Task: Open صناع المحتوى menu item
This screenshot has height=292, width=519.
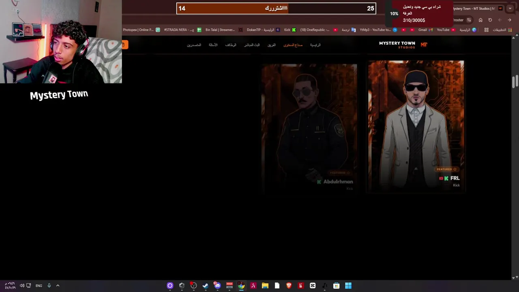Action: coord(293,45)
